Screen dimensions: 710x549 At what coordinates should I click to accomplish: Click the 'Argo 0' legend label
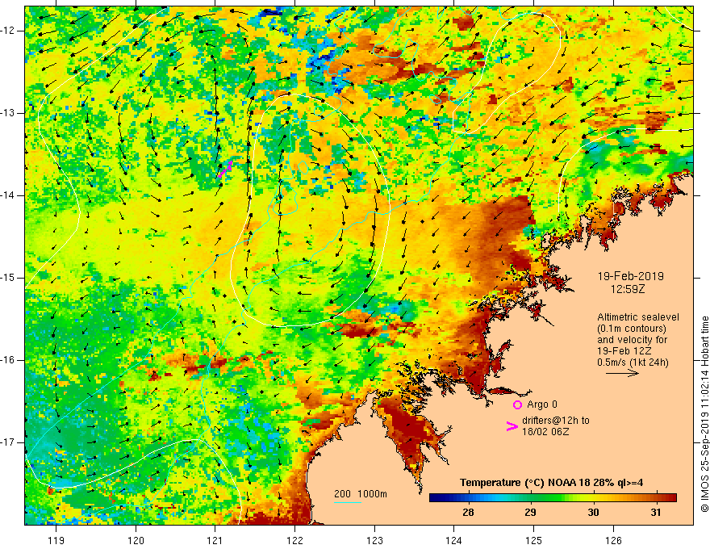(542, 404)
